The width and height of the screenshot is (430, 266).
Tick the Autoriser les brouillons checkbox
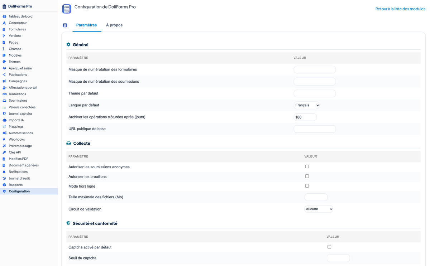click(307, 176)
